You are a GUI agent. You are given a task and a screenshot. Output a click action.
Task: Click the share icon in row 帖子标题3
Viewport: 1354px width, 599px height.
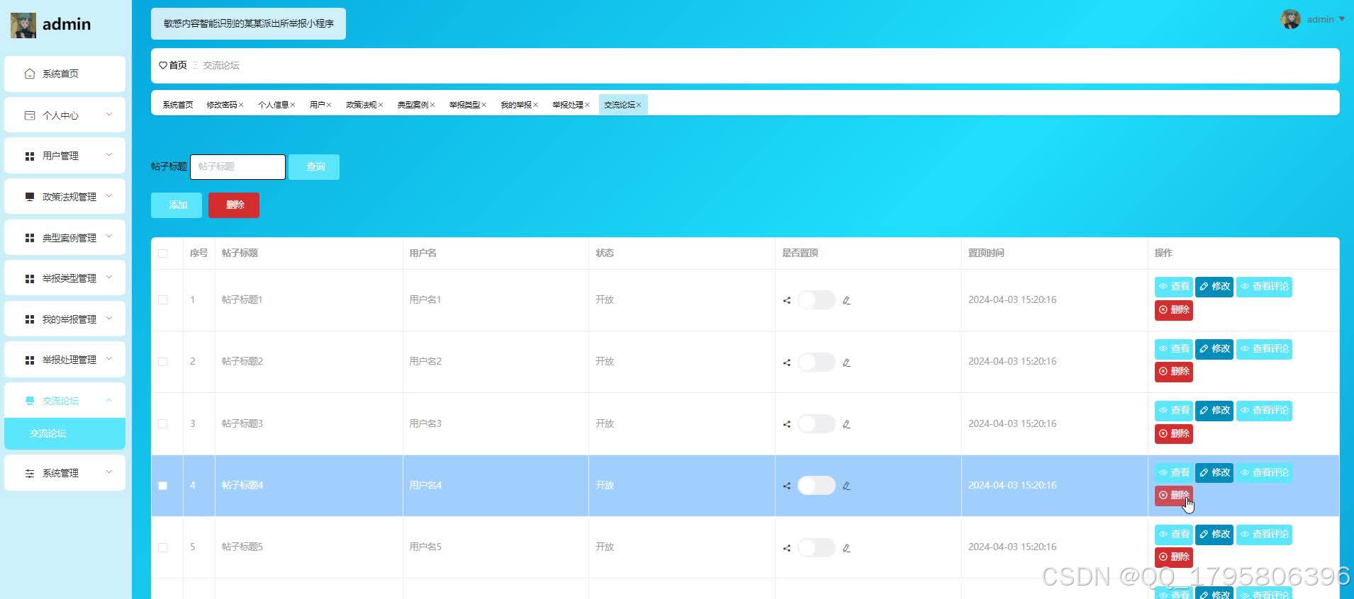pos(786,424)
